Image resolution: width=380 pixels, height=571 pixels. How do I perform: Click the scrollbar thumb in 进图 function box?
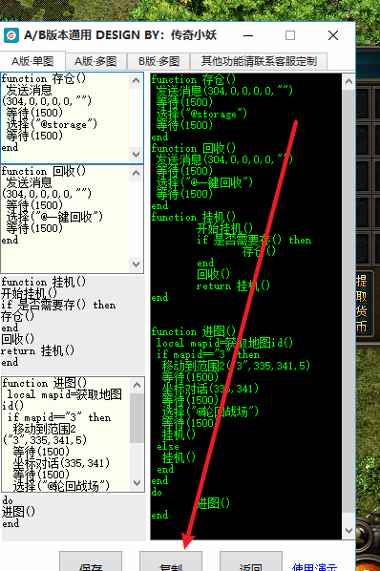click(x=137, y=417)
